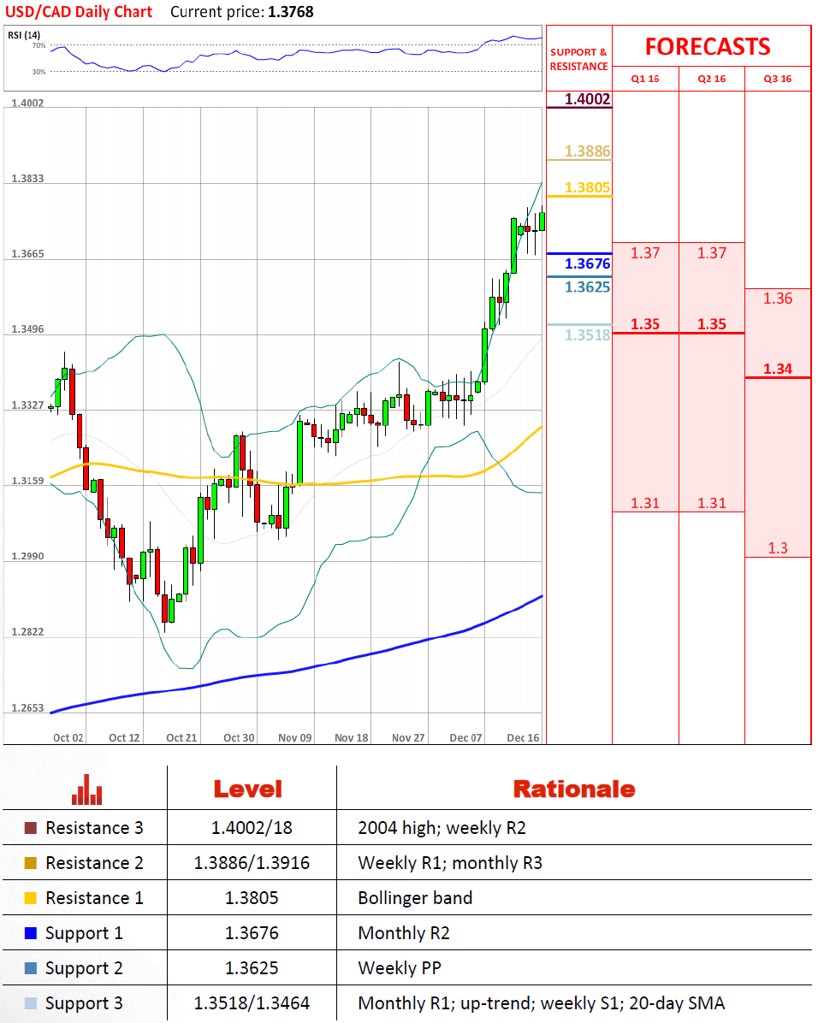Click the Q1 16 forecast high 1.37
824x1023 pixels.
pyautogui.click(x=645, y=253)
